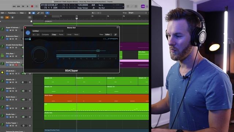Screen dimensions: 234x132
Task: Click the Hat track pan knob
Action: (x=30, y=108)
